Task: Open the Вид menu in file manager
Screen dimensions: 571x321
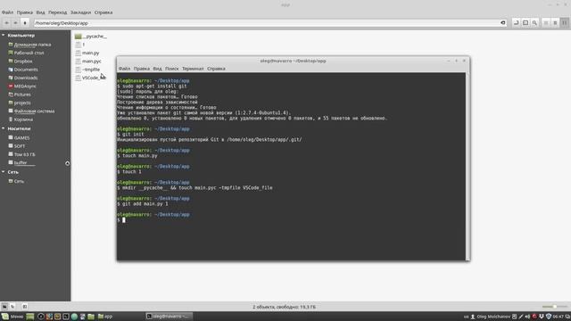Action: [40, 12]
